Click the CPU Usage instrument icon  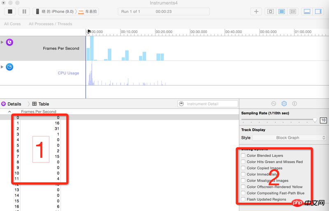9,67
